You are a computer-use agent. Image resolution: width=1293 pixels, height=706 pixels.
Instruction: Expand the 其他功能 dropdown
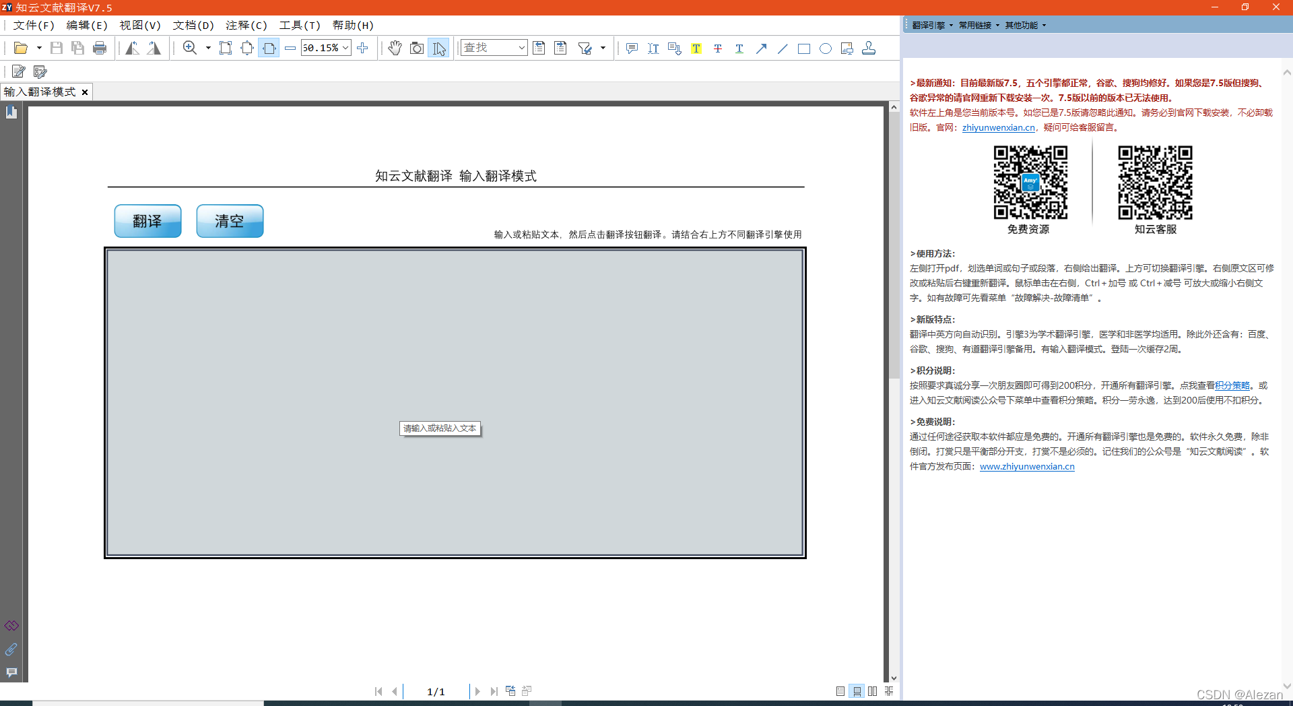(x=1026, y=25)
